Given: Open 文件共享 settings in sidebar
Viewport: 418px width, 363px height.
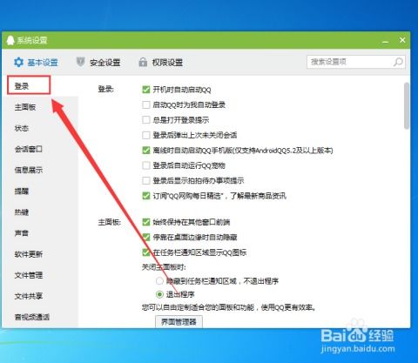Looking at the screenshot, I should pyautogui.click(x=29, y=296).
